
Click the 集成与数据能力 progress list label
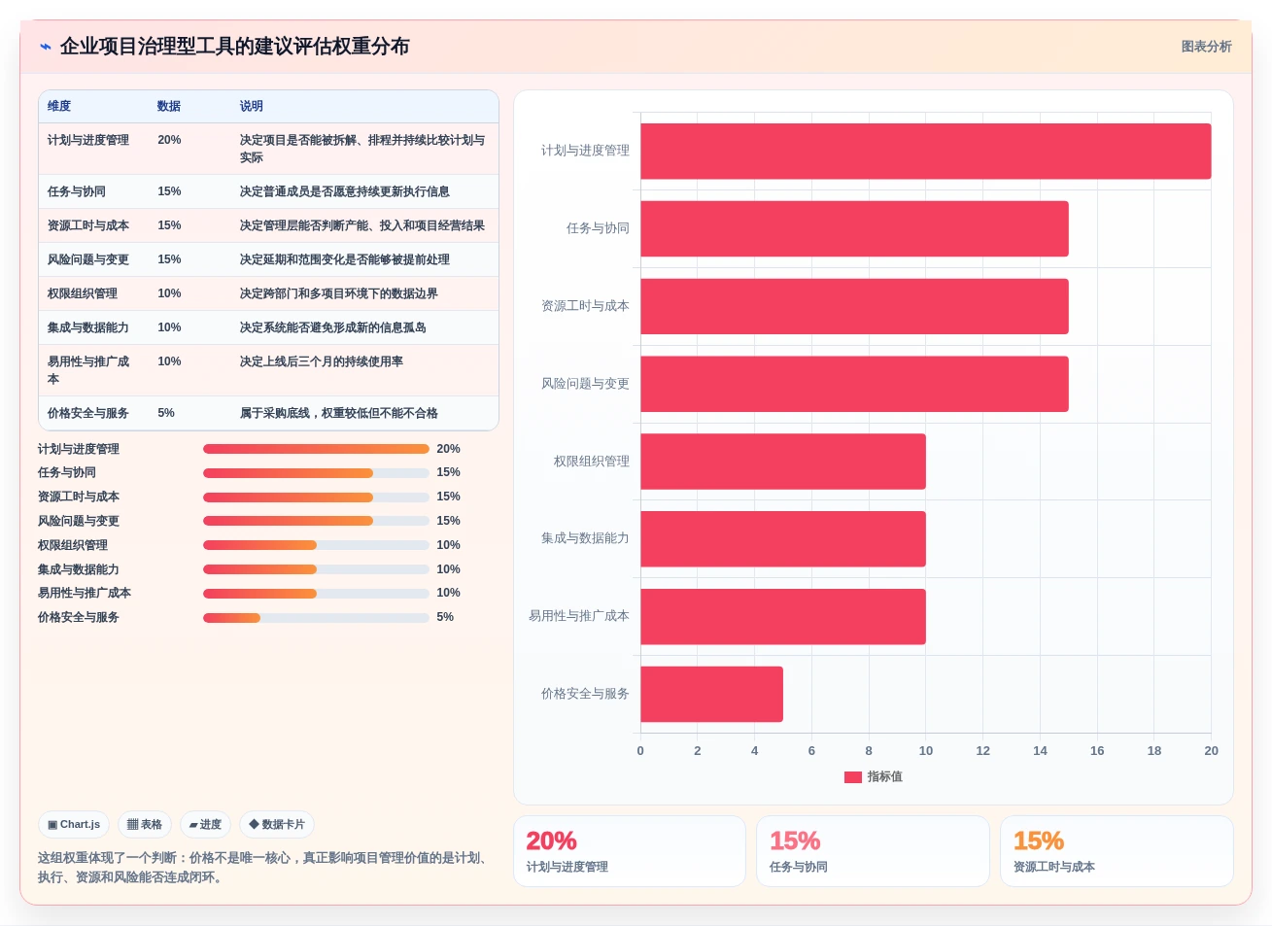click(x=79, y=569)
